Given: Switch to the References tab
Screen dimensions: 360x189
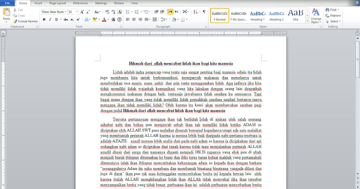Looking at the screenshot, I should (81, 3).
